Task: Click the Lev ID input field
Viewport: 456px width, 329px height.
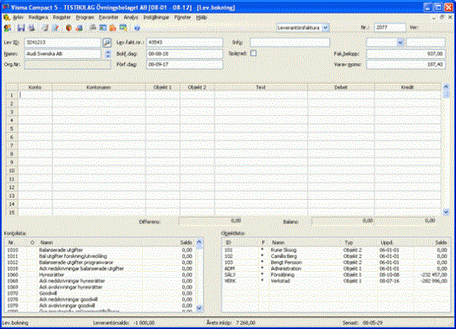Action: pyautogui.click(x=62, y=42)
